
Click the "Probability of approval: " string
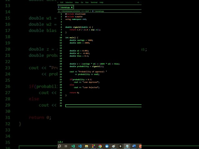pos(93,72)
